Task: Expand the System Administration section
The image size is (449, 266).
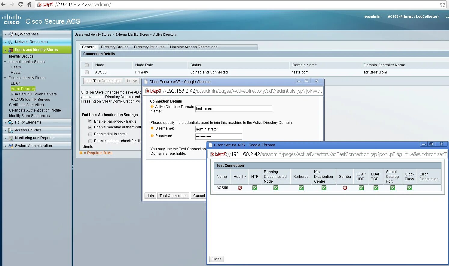Action: tap(5, 146)
